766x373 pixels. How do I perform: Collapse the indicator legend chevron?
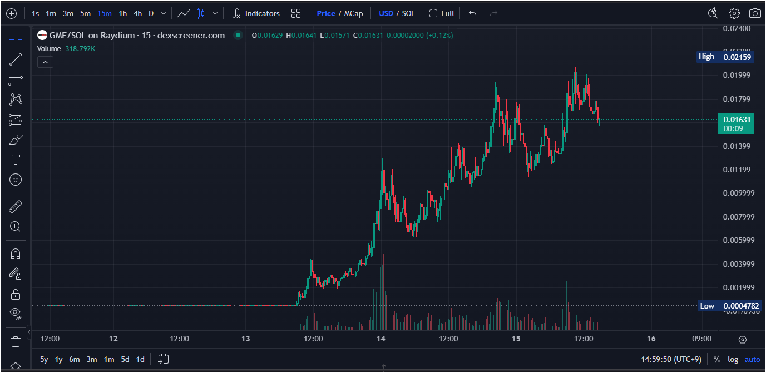pyautogui.click(x=46, y=62)
